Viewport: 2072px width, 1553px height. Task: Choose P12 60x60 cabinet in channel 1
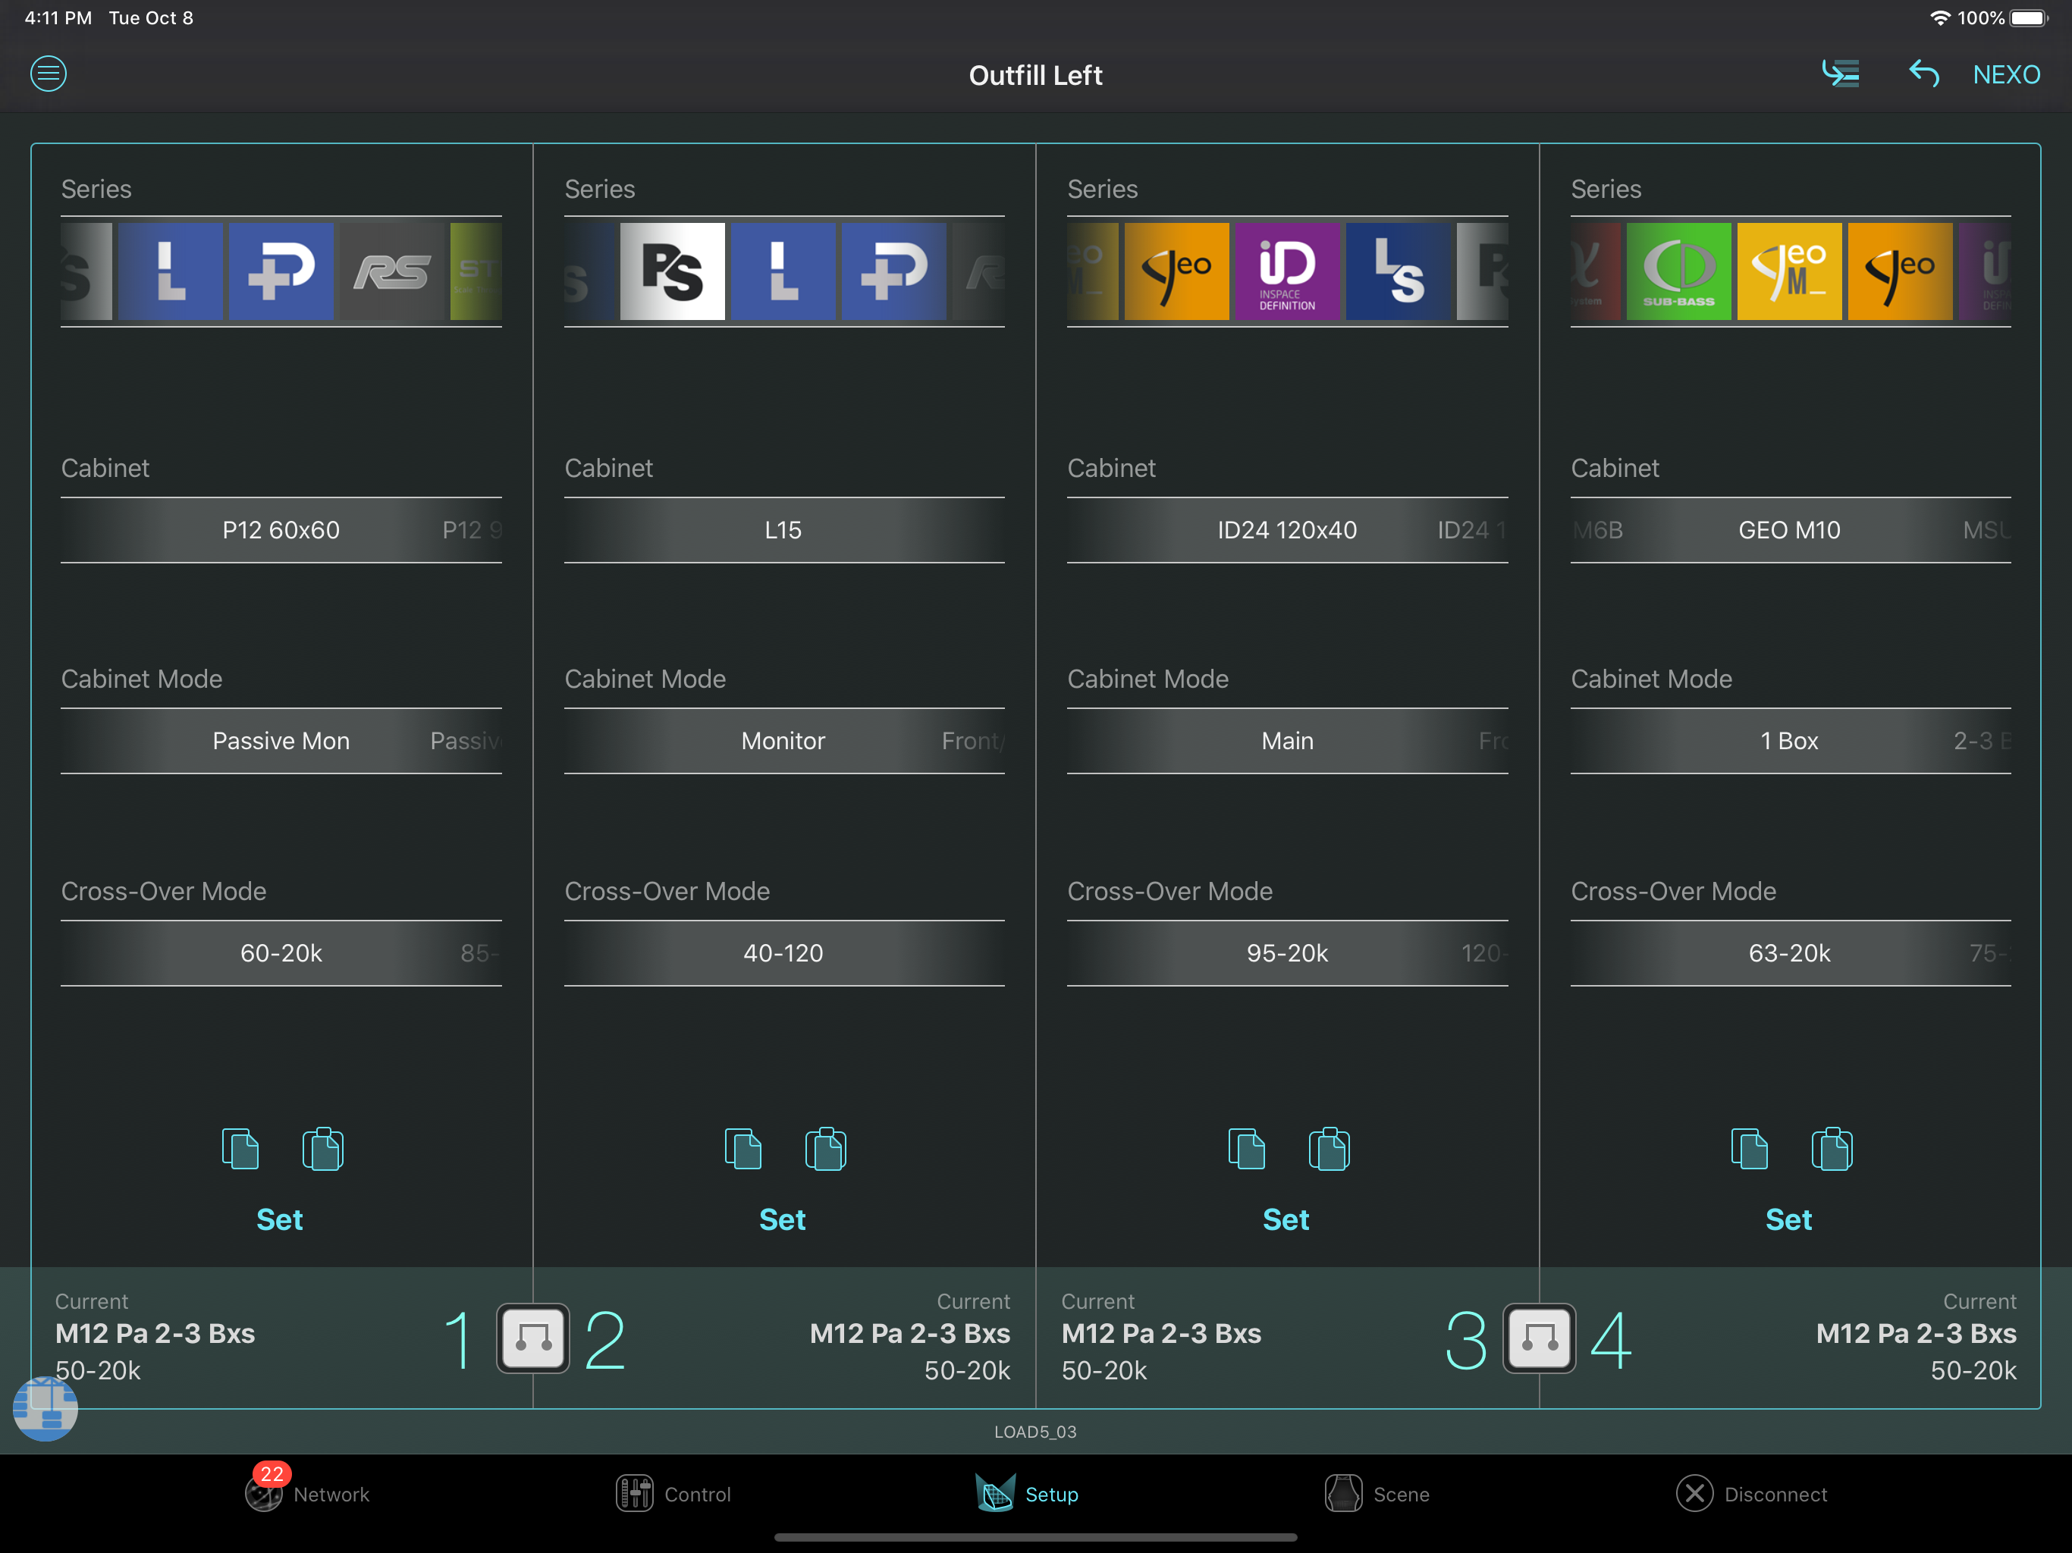pyautogui.click(x=281, y=530)
